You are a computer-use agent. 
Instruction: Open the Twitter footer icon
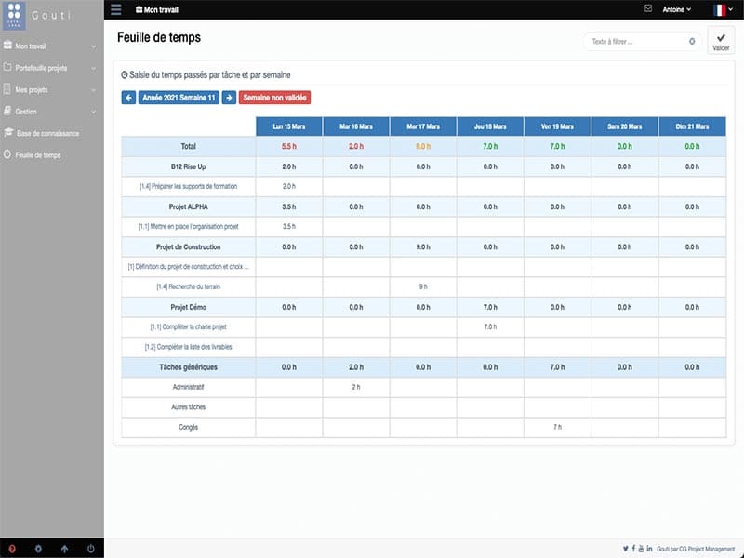[625, 549]
